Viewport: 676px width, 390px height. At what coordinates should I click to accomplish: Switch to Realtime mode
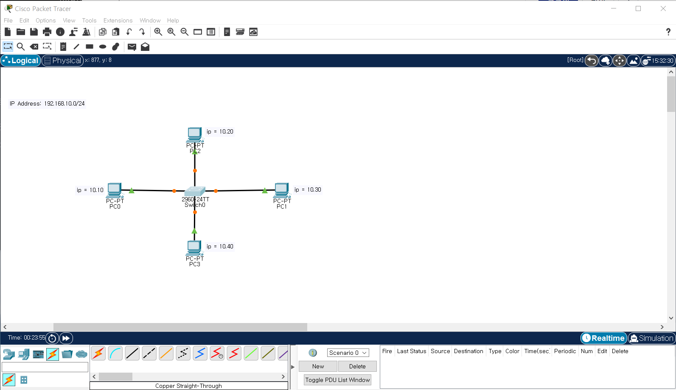[x=604, y=338]
